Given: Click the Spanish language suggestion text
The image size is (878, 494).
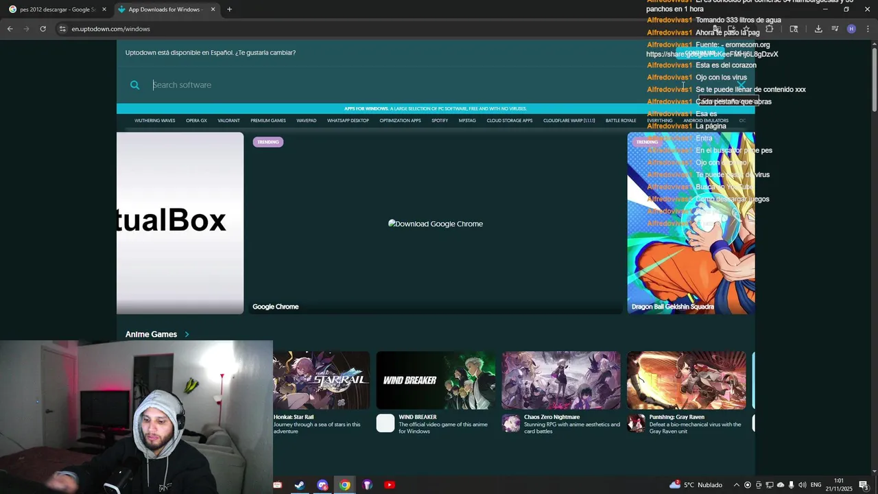Looking at the screenshot, I should [x=211, y=53].
